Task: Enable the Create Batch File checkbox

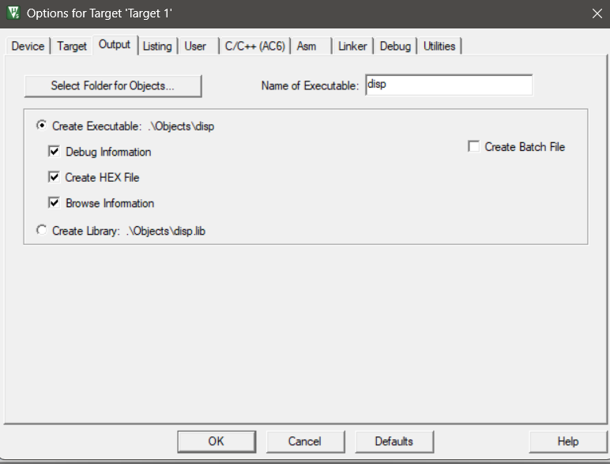Action: pos(474,147)
